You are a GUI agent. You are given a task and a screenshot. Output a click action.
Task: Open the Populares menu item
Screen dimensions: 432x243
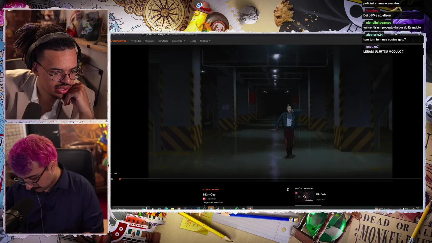(150, 41)
